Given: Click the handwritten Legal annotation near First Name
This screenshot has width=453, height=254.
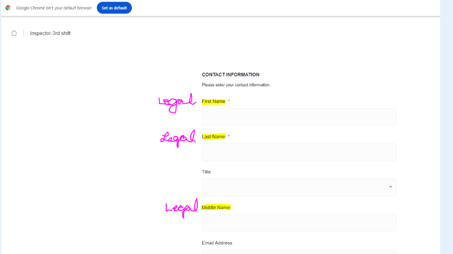Looking at the screenshot, I should tap(177, 102).
